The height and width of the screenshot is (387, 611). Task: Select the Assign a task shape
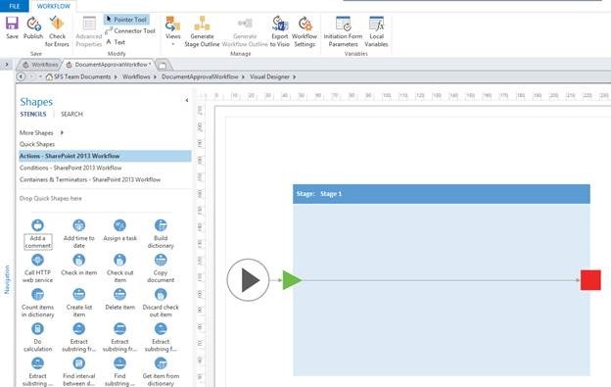[x=119, y=230]
